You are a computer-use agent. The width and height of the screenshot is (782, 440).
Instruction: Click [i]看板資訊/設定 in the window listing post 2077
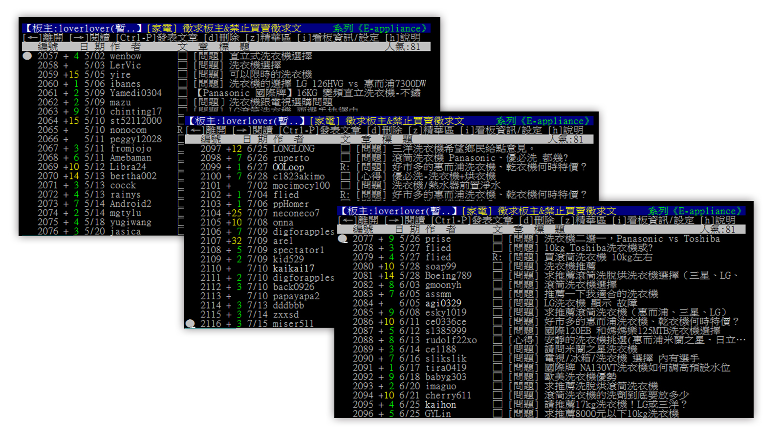pyautogui.click(x=653, y=220)
